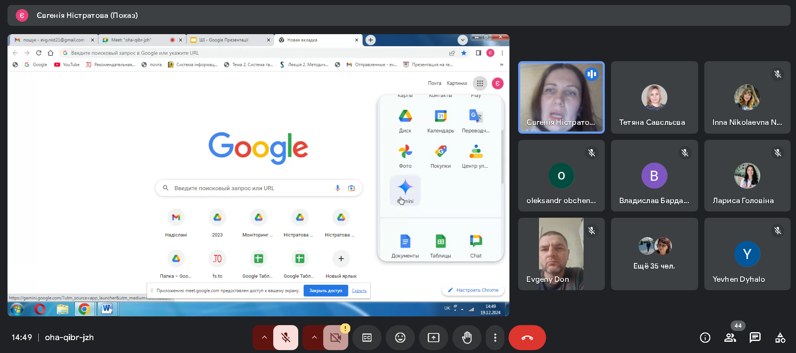Switch to the Google Презентації tab

coord(230,40)
